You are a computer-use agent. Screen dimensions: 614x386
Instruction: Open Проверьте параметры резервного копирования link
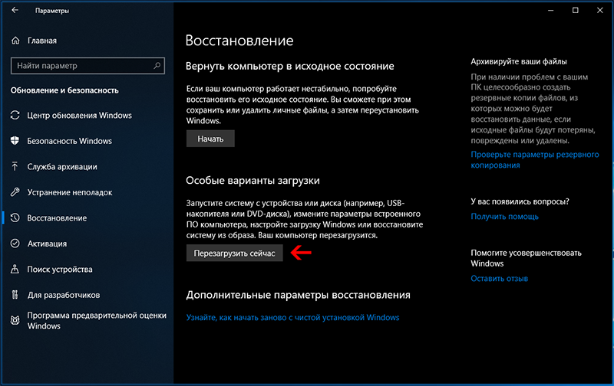tap(535, 160)
